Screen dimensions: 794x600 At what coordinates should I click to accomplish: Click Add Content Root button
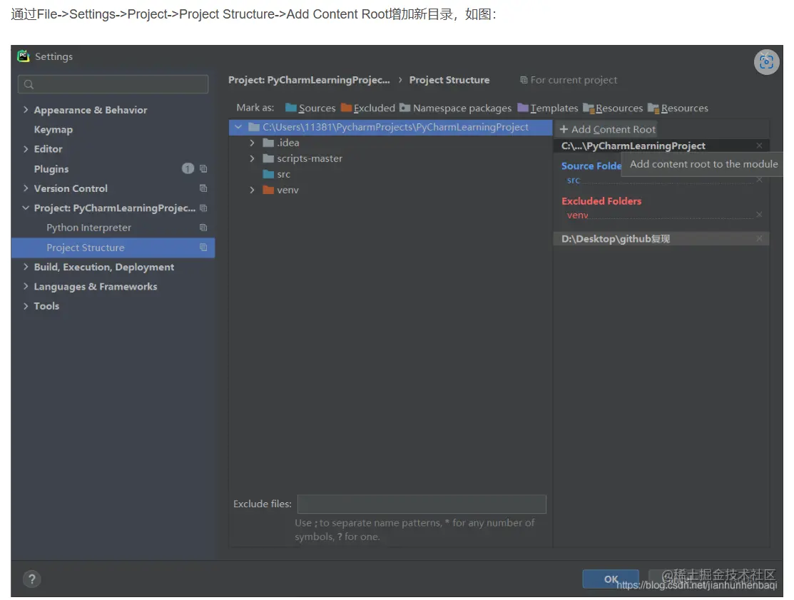[x=607, y=130]
